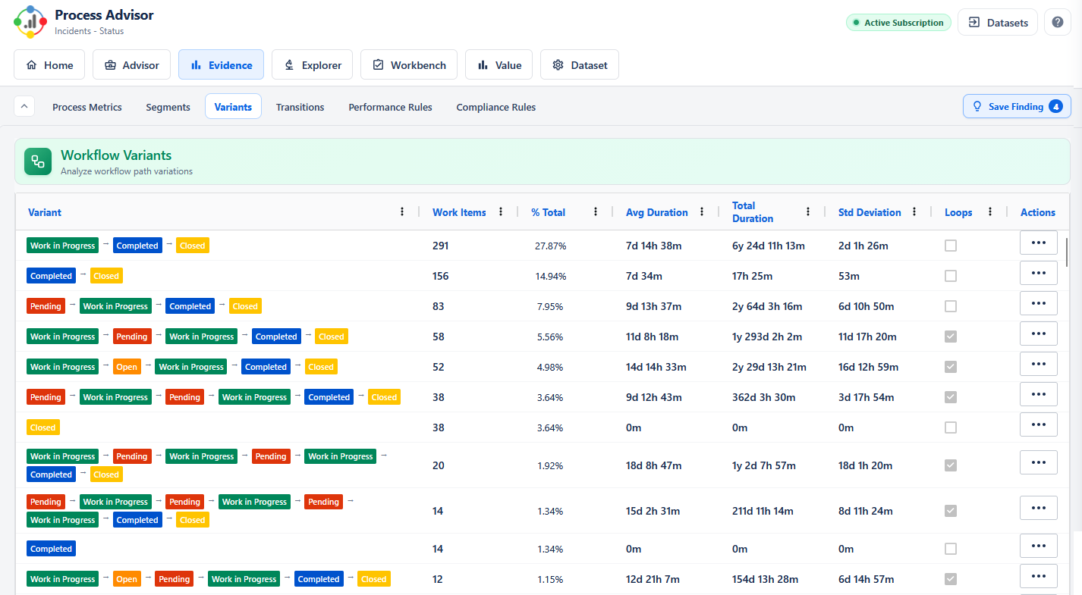Open Avg Duration column options menu
The image size is (1082, 595).
(x=702, y=212)
